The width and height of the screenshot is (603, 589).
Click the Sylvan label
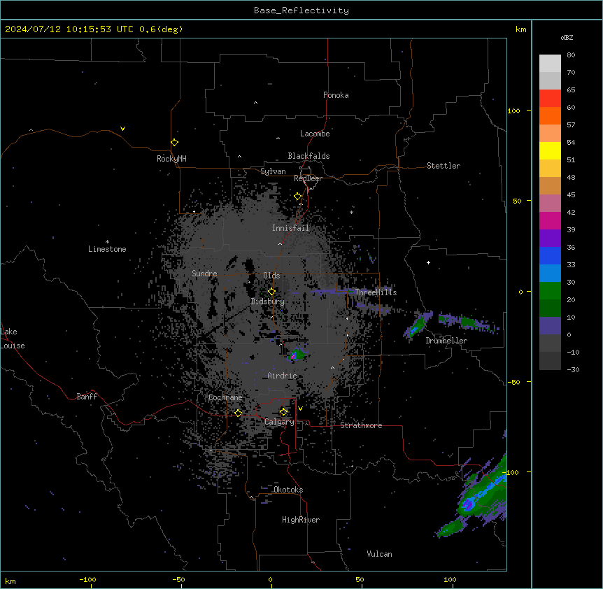coord(273,171)
